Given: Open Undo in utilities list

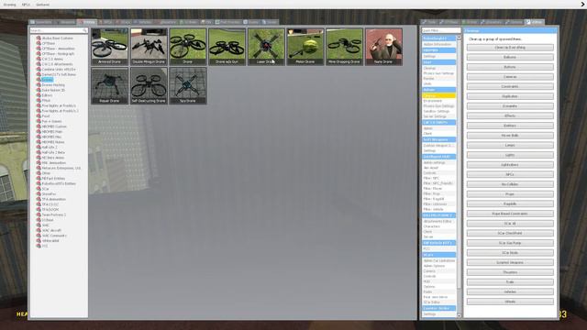Looking at the screenshot, I should point(438,83).
